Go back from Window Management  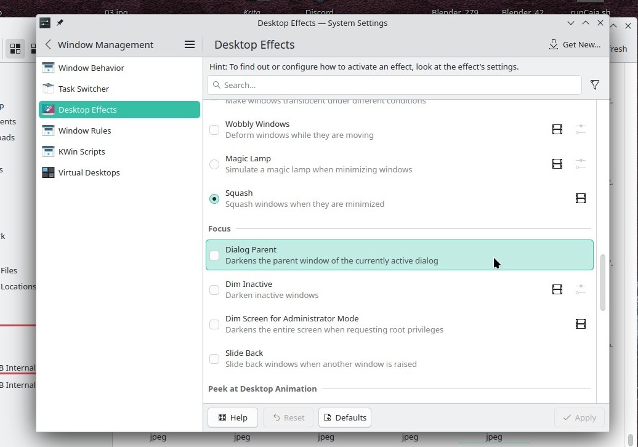coord(48,44)
